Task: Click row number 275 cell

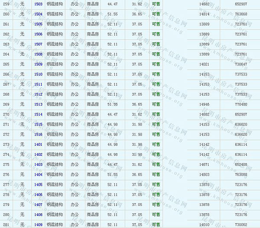Action: (x=6, y=164)
